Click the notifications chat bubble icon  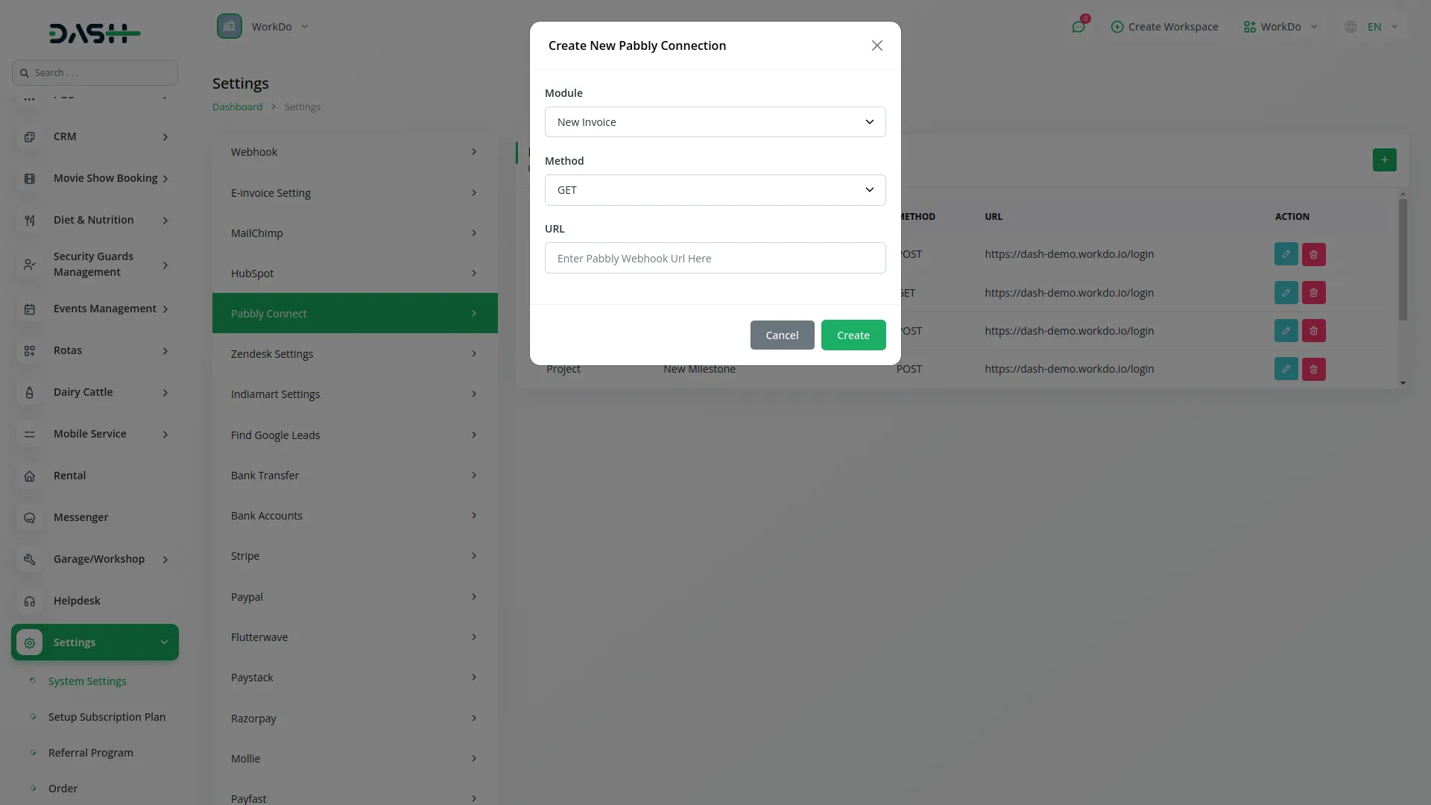pyautogui.click(x=1078, y=27)
